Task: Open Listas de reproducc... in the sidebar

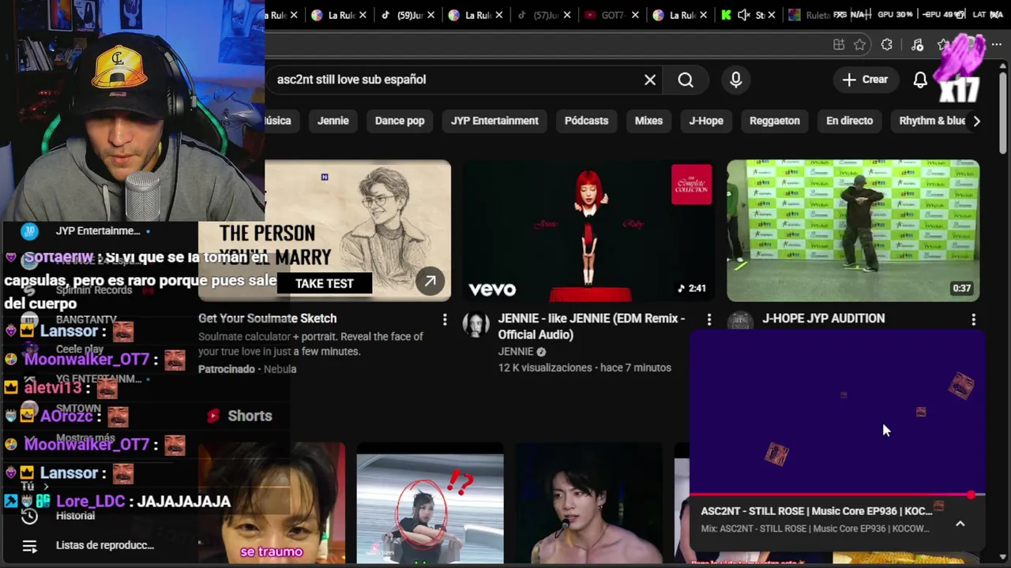Action: (105, 546)
